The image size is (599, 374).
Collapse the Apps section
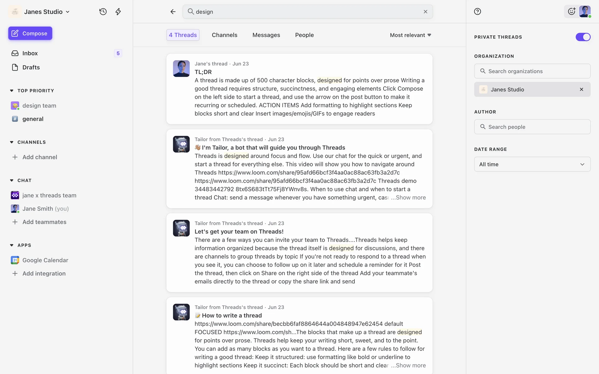[x=12, y=245]
